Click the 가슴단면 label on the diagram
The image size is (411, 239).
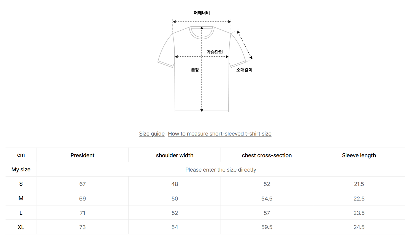coord(215,52)
